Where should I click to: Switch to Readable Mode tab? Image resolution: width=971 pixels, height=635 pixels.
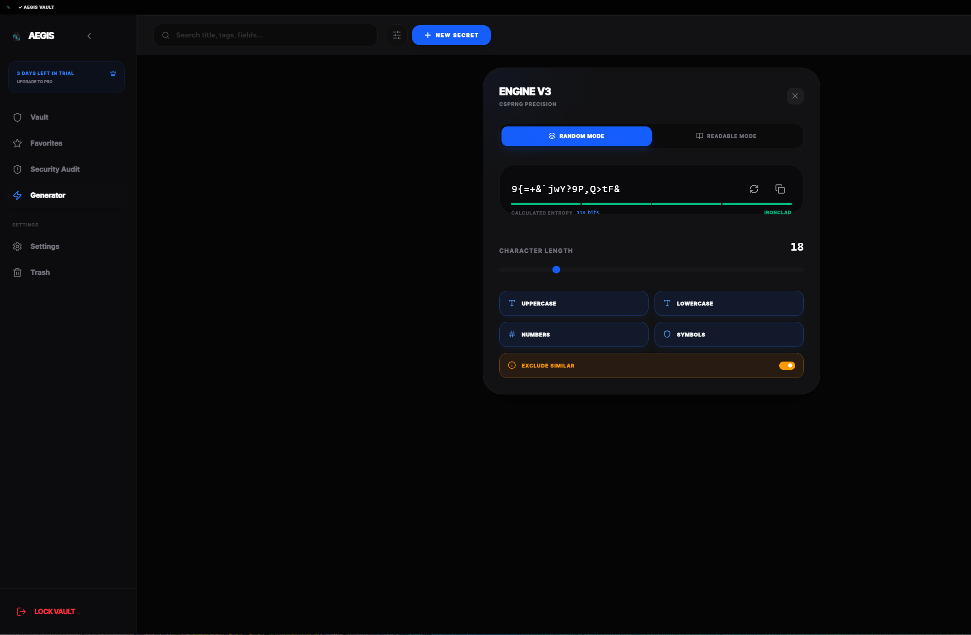click(726, 136)
